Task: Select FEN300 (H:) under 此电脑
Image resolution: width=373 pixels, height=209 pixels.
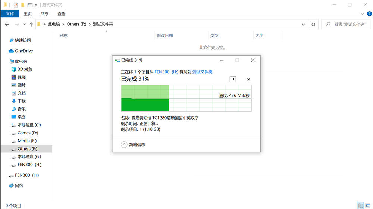Action: click(26, 165)
